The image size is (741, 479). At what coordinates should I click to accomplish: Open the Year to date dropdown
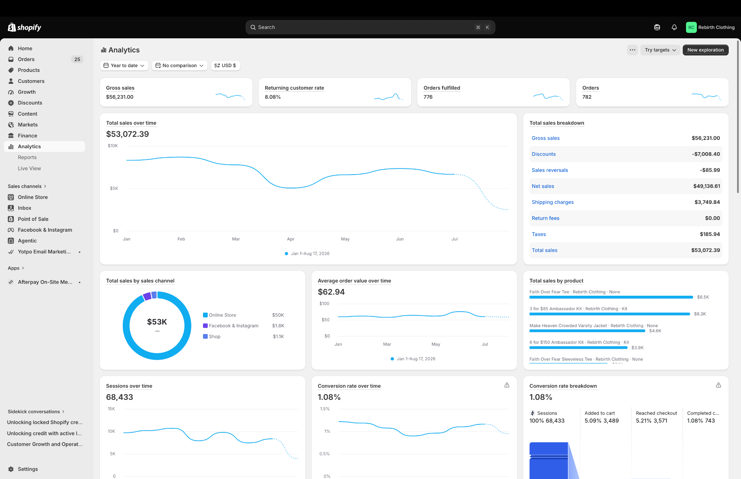(x=124, y=65)
